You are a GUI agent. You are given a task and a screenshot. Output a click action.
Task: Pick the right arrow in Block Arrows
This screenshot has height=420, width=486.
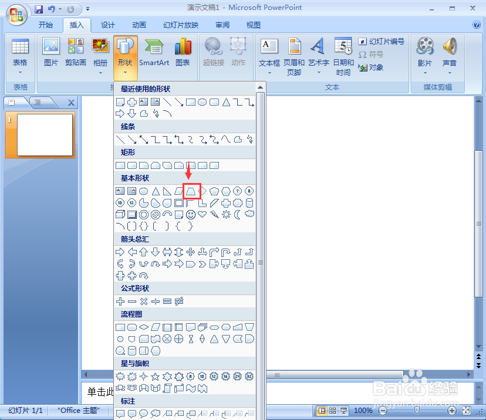120,252
